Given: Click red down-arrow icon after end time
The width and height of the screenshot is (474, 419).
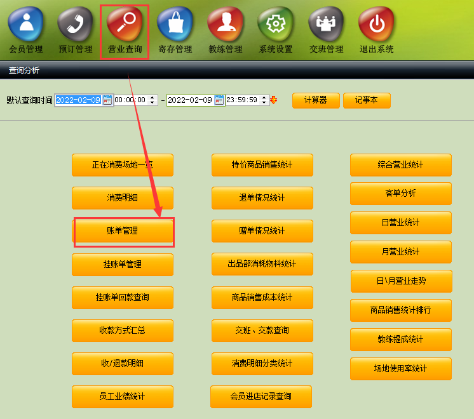Looking at the screenshot, I should point(274,100).
